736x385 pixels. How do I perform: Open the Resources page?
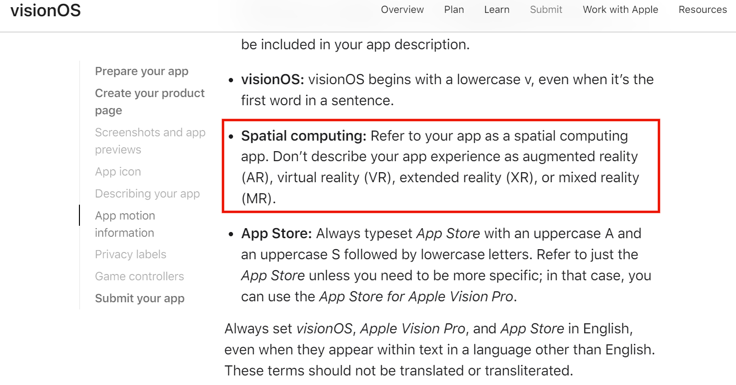point(702,10)
